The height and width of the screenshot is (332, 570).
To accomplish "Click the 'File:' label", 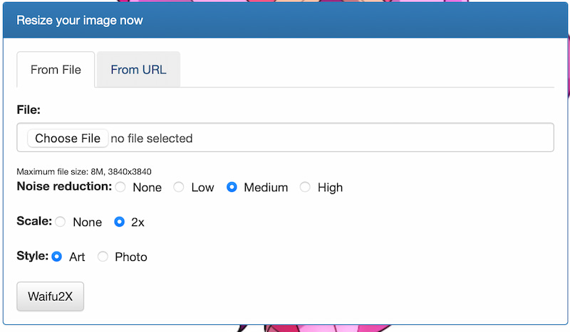I will [x=28, y=109].
